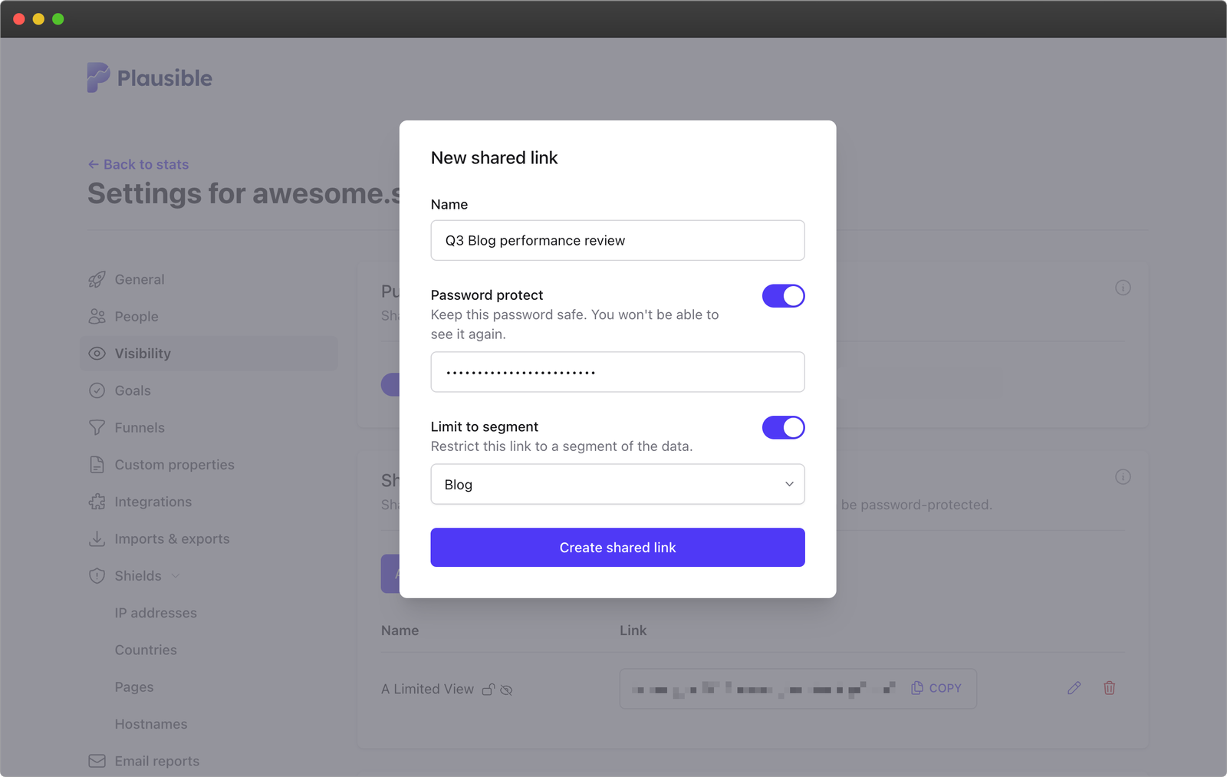Select the People section users icon
Image resolution: width=1227 pixels, height=777 pixels.
pos(97,316)
